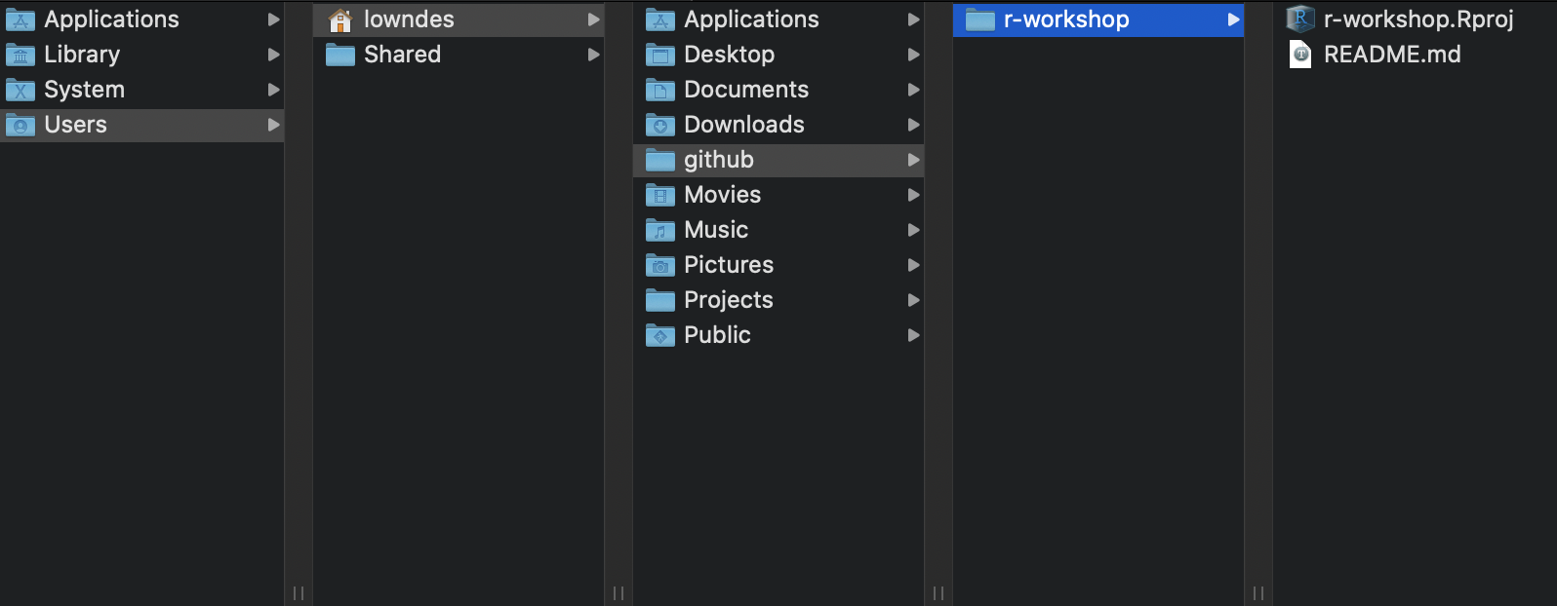This screenshot has width=1557, height=606.
Task: Select the Pictures folder icon
Action: [660, 265]
